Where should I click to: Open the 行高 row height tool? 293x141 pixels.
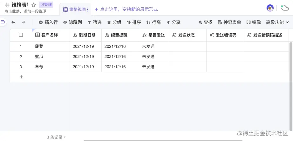point(153,23)
